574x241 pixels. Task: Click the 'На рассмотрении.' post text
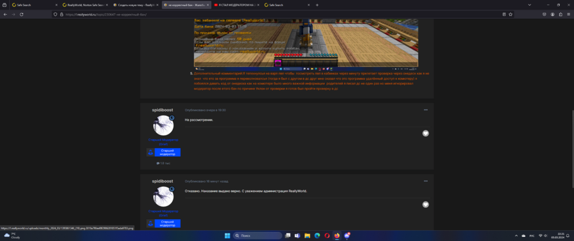pyautogui.click(x=199, y=120)
